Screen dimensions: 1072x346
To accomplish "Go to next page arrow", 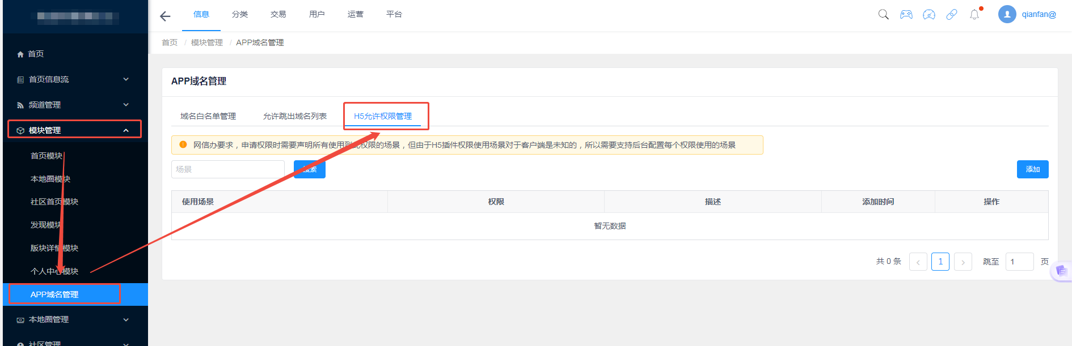I will click(x=963, y=262).
